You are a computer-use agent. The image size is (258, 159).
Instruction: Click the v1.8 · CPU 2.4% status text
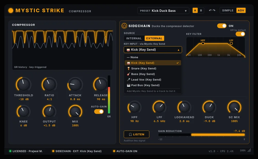click(221, 151)
